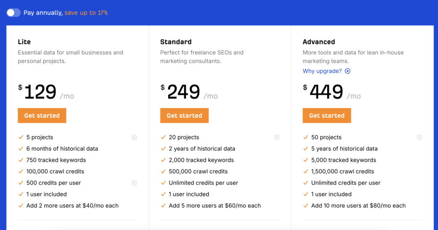The width and height of the screenshot is (438, 230).
Task: Select the Advanced plan heading
Action: coord(319,42)
